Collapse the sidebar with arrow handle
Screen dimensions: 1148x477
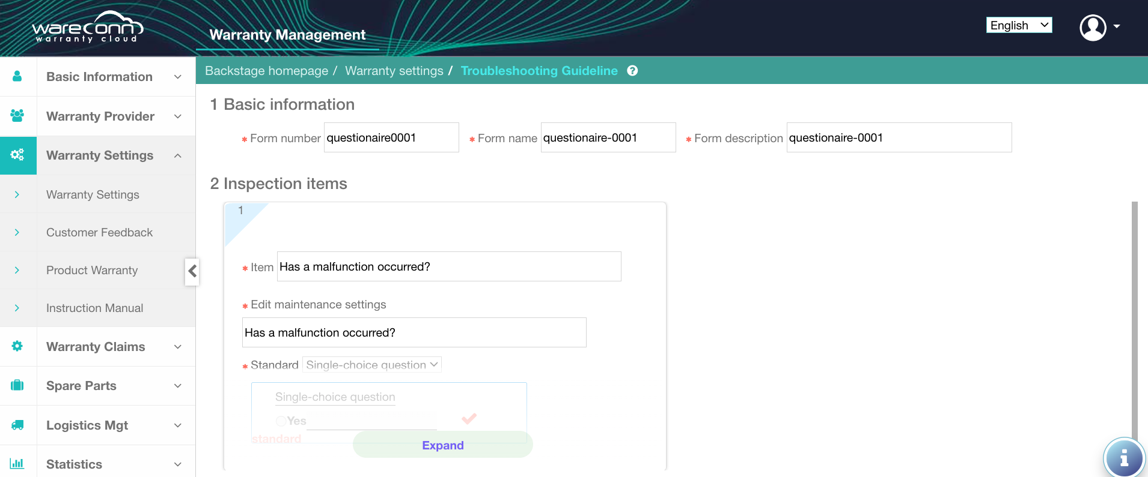pyautogui.click(x=192, y=271)
